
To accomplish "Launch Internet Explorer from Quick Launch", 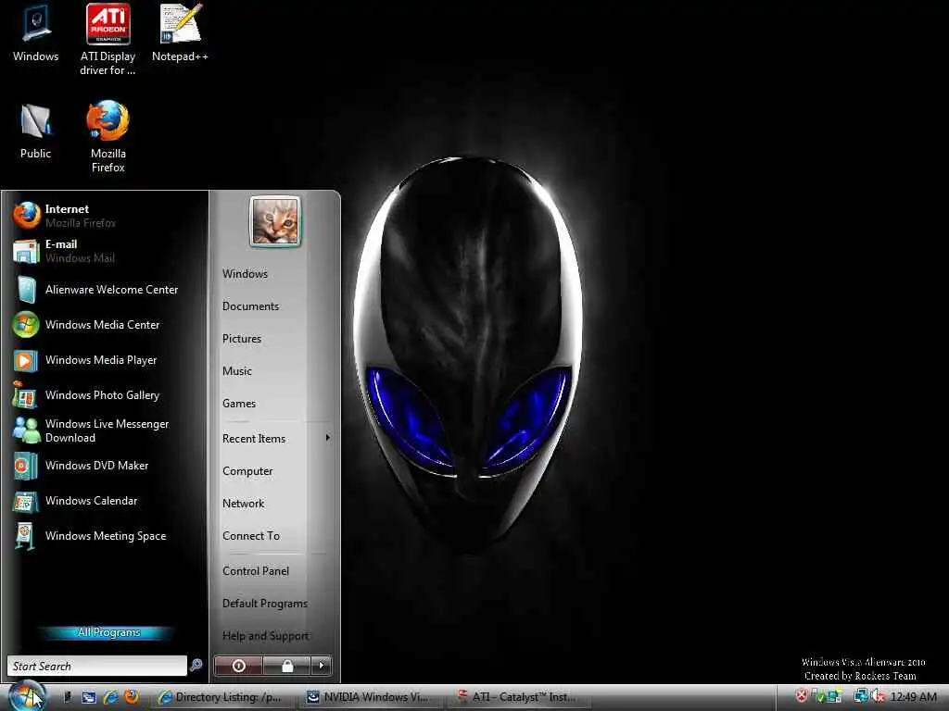I will pyautogui.click(x=110, y=697).
